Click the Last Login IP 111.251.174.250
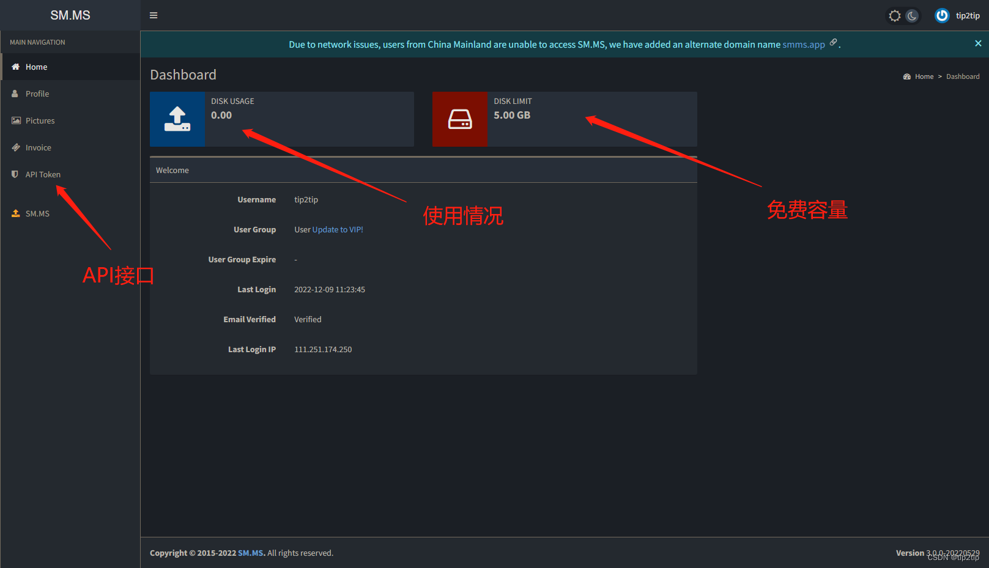The height and width of the screenshot is (568, 989). pos(323,350)
